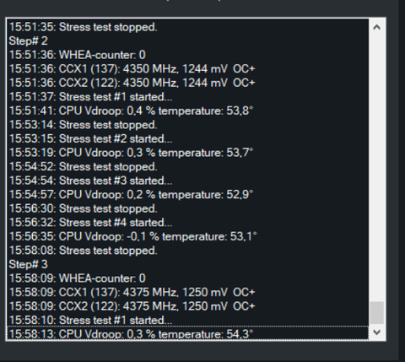The height and width of the screenshot is (362, 405).
Task: Select the Vdroop 0,2 % temperature 52,9° line
Action: (x=187, y=195)
